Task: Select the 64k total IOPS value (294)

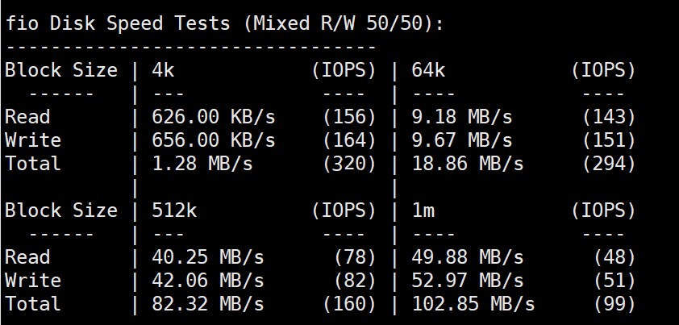Action: point(610,164)
